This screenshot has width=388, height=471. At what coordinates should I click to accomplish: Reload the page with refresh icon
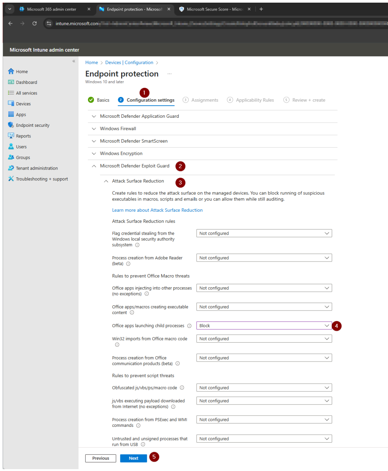pyautogui.click(x=34, y=23)
